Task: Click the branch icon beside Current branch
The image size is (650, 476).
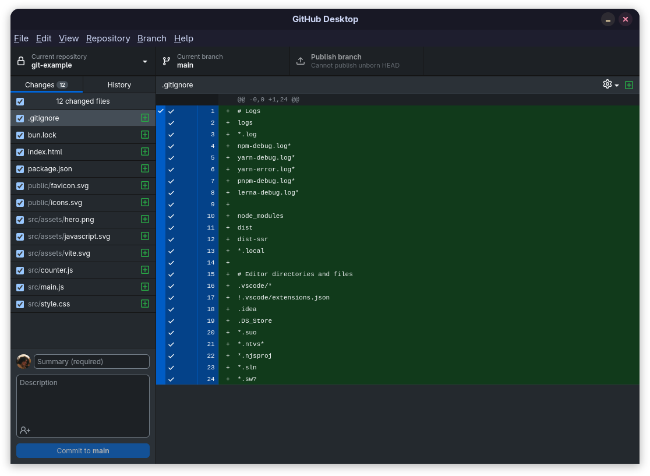Action: click(167, 61)
